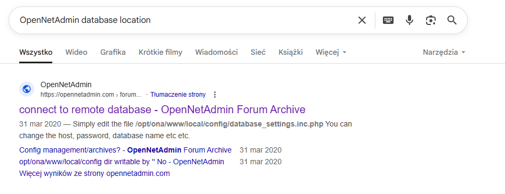Open the three-dot menu beside the OpenNetAdmin result
This screenshot has width=505, height=194.
pos(215,95)
